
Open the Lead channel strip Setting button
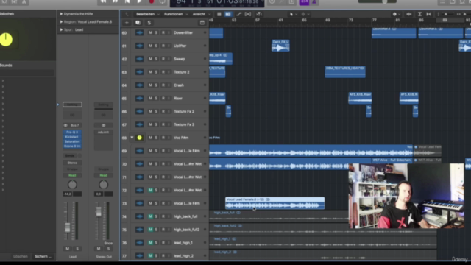pos(72,105)
